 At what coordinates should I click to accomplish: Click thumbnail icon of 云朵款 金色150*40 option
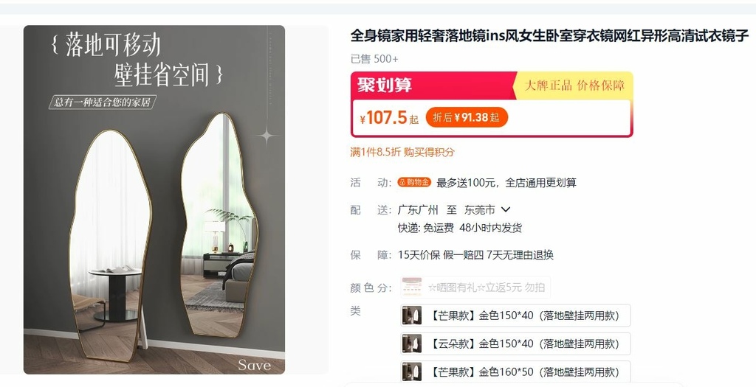click(x=412, y=344)
